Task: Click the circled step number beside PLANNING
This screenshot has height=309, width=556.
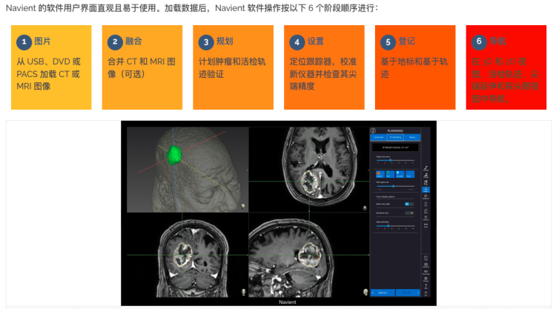Action: click(373, 130)
